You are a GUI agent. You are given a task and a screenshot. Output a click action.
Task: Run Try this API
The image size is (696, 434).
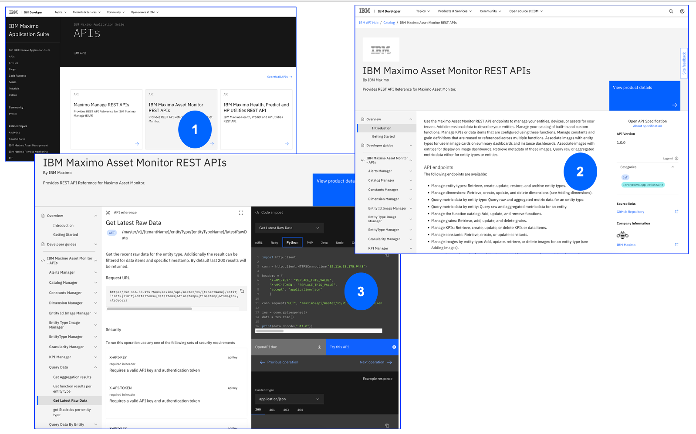click(x=362, y=347)
